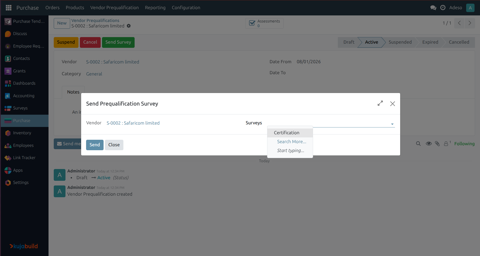Viewport: 480px width, 256px height.
Task: Click the eye icon in chatter
Action: (x=429, y=144)
